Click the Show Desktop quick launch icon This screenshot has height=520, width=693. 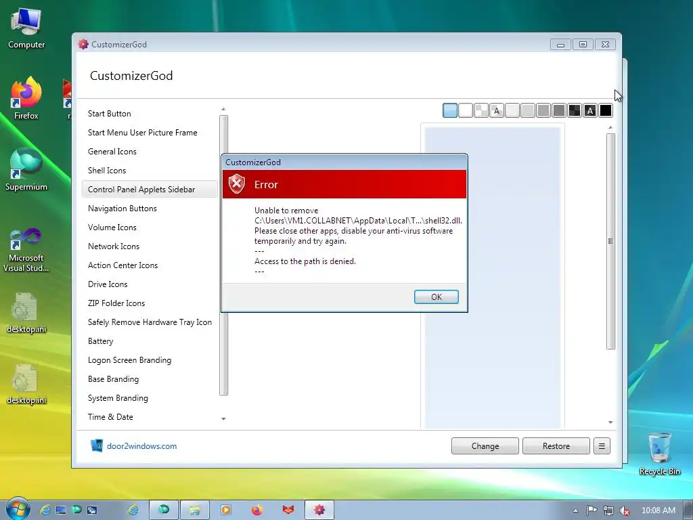61,511
